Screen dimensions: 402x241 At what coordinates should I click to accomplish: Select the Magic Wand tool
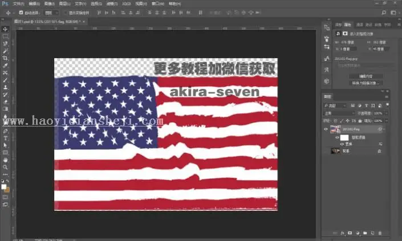pyautogui.click(x=5, y=51)
